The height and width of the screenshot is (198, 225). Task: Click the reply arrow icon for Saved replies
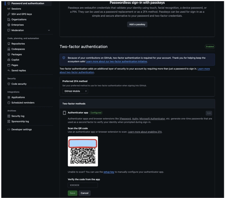[x=9, y=70]
